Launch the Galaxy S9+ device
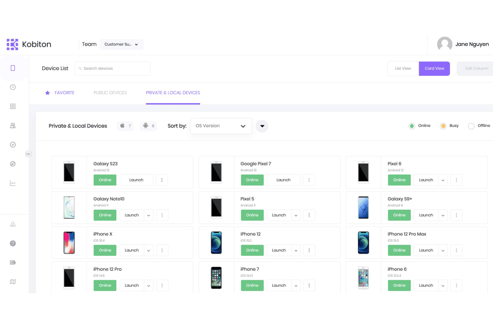 426,215
